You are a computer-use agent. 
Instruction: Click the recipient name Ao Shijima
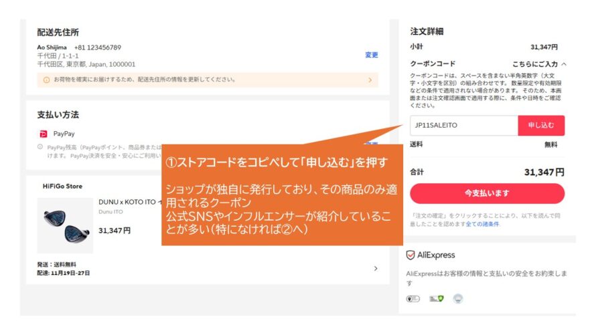point(52,47)
